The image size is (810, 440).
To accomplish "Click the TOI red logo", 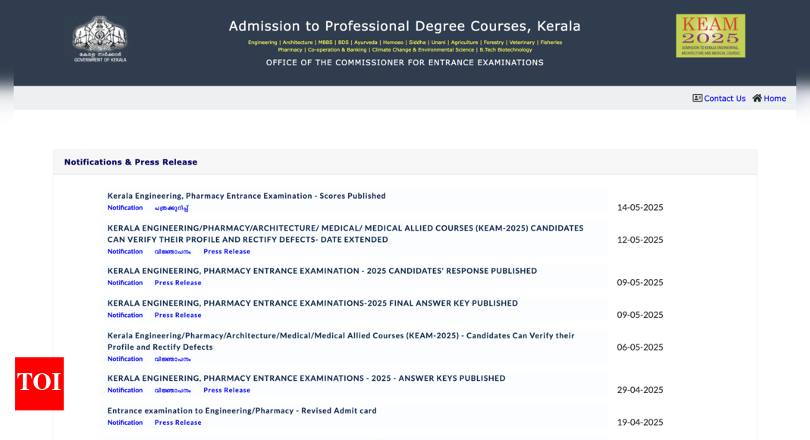I will [x=39, y=383].
